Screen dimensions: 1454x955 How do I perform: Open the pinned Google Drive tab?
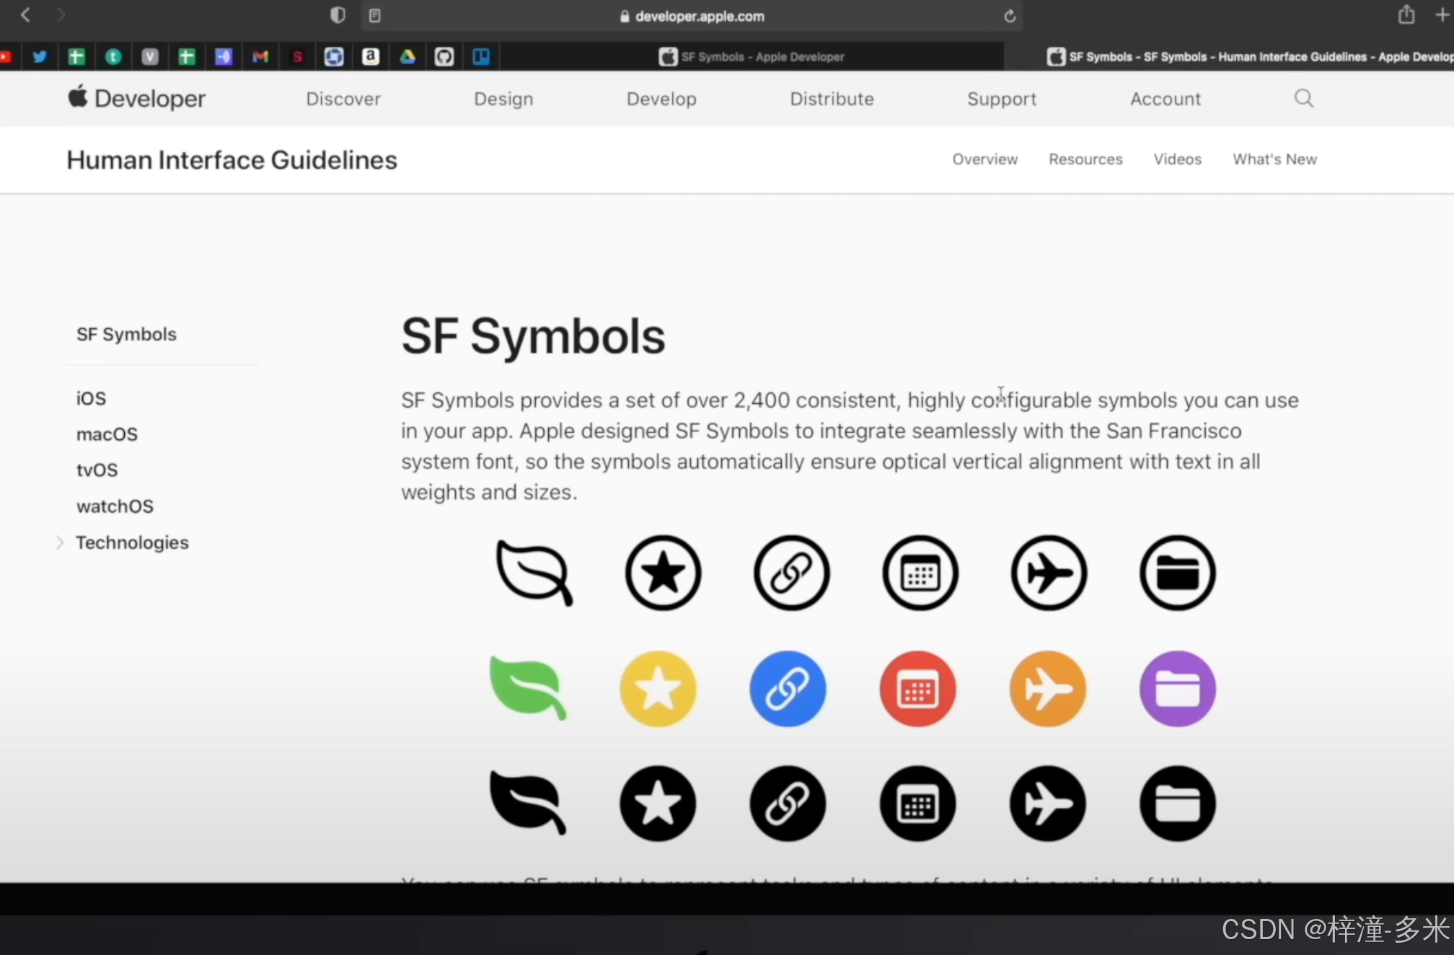[x=407, y=56]
